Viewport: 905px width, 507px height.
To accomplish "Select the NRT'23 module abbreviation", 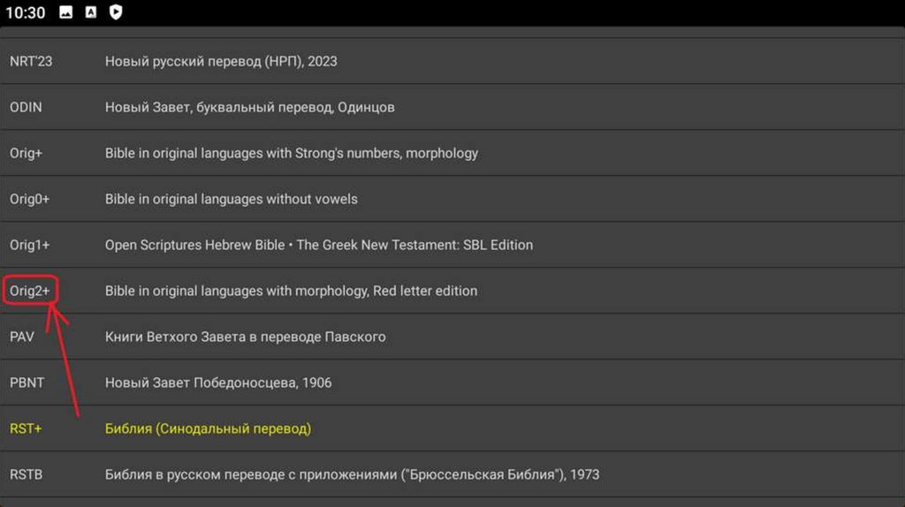I will 31,62.
